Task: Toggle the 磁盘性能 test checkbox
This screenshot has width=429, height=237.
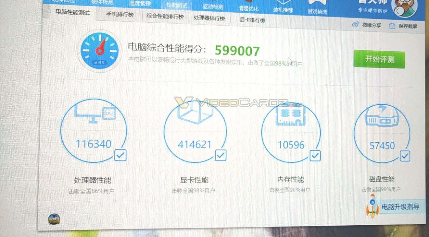Action: (405, 156)
